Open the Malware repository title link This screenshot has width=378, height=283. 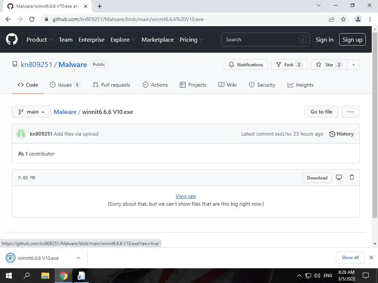[73, 64]
